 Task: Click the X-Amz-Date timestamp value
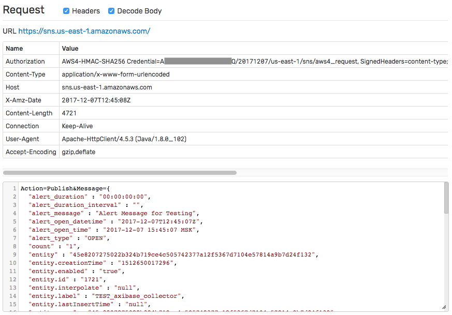click(96, 100)
